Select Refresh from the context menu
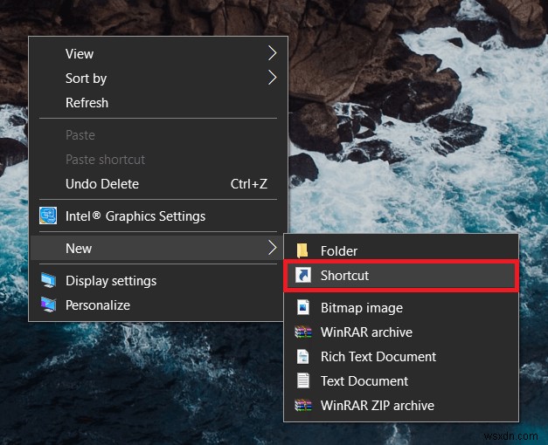The image size is (548, 445). coord(87,103)
